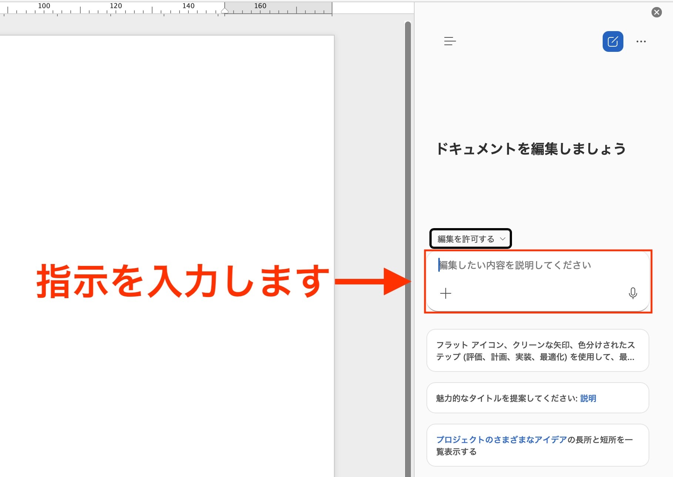Choose the 魅力的なタイトルを提案してください suggestion
This screenshot has width=673, height=477.
click(x=538, y=398)
